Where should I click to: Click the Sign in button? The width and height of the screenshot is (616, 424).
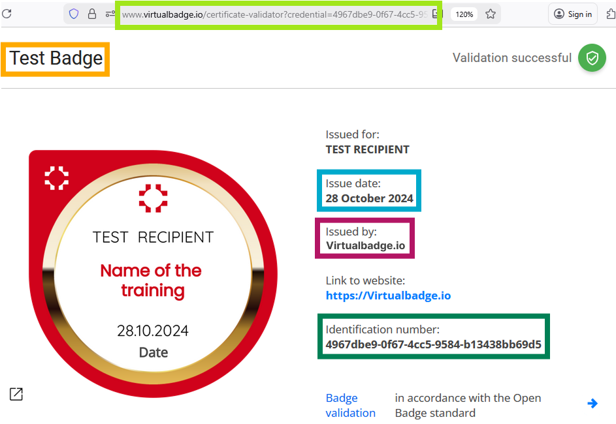point(573,14)
